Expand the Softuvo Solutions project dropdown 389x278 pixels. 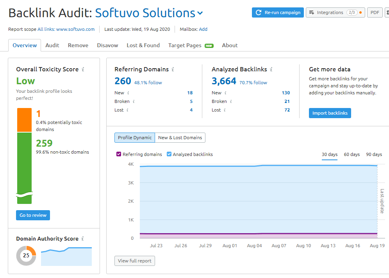tap(200, 13)
